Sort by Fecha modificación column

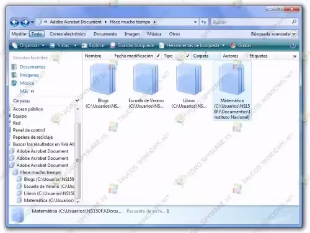(x=133, y=56)
